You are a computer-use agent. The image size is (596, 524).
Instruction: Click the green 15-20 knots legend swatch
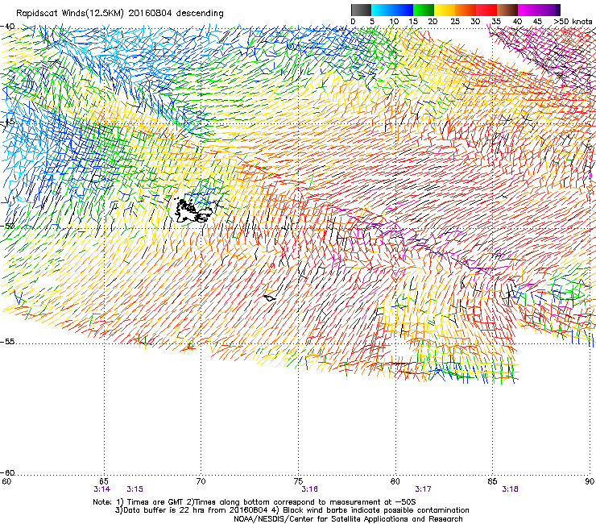424,10
